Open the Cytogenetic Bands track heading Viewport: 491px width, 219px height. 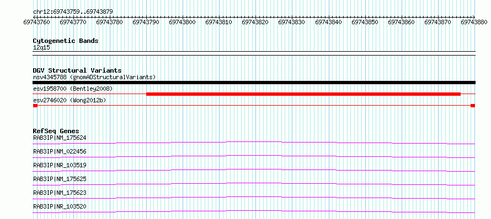(x=66, y=41)
